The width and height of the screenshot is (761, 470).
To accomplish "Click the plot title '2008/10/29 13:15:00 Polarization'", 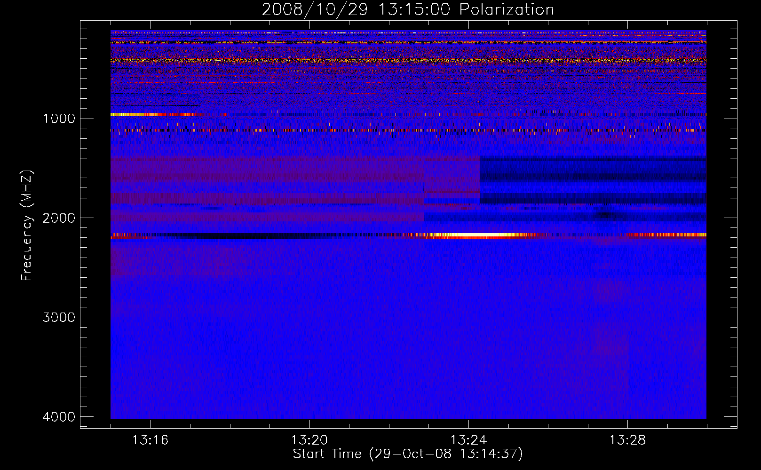I will tap(408, 9).
